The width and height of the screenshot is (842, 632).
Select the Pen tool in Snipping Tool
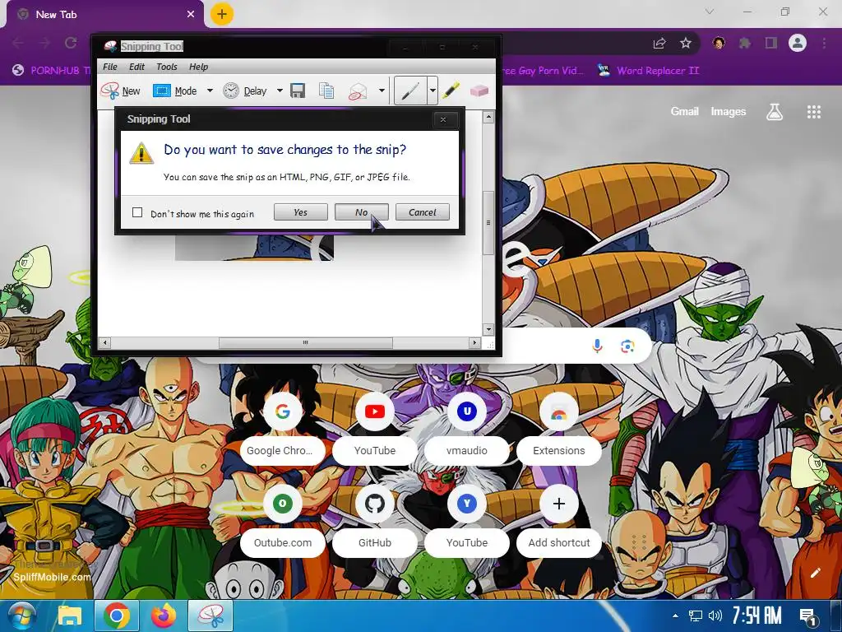[411, 91]
